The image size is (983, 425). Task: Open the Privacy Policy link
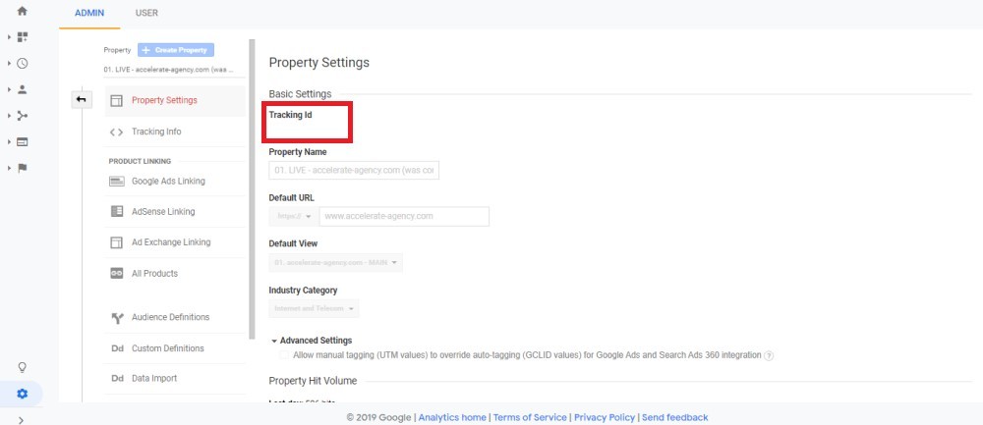605,417
